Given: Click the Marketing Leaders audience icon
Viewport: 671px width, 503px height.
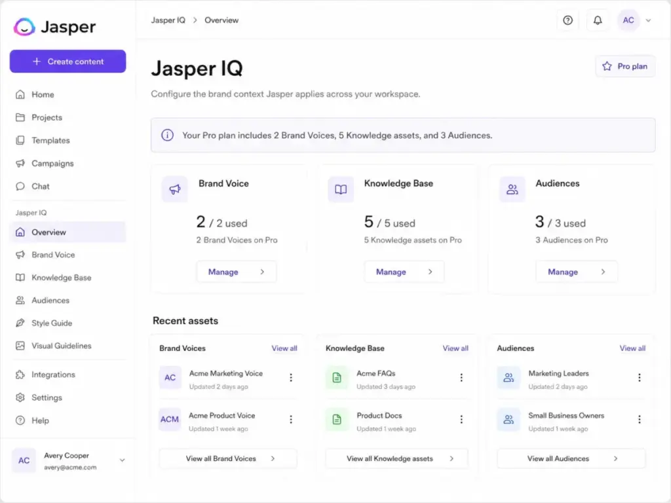Looking at the screenshot, I should point(508,377).
